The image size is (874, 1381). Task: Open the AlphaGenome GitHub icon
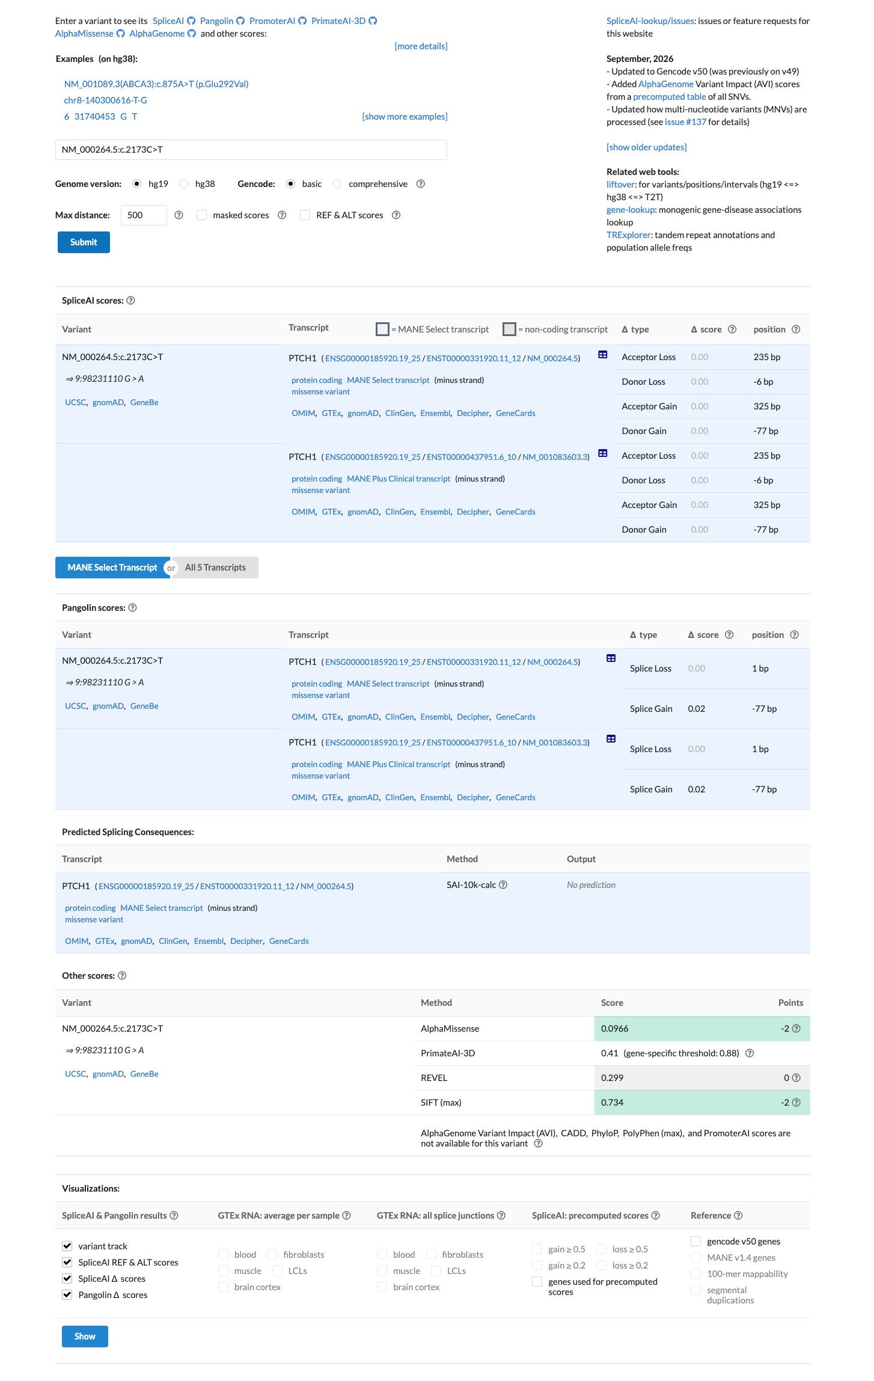[192, 34]
